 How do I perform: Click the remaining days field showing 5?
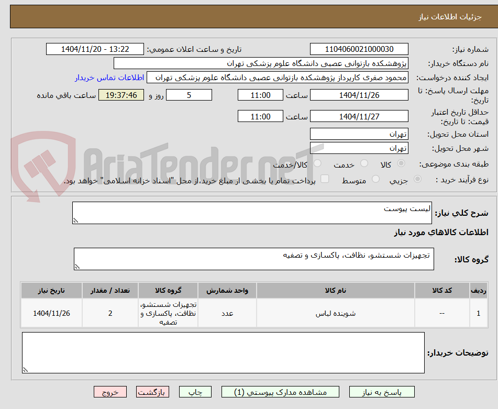189,95
